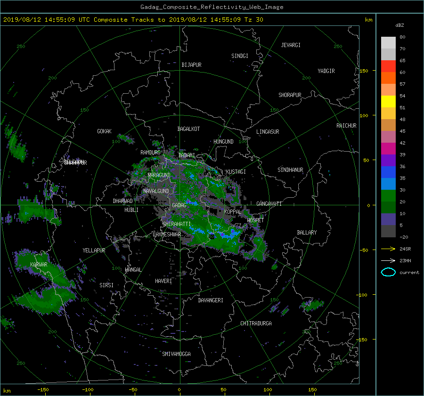424x396 pixels.
Task: Select the YADGIR label on the map
Action: (326, 71)
